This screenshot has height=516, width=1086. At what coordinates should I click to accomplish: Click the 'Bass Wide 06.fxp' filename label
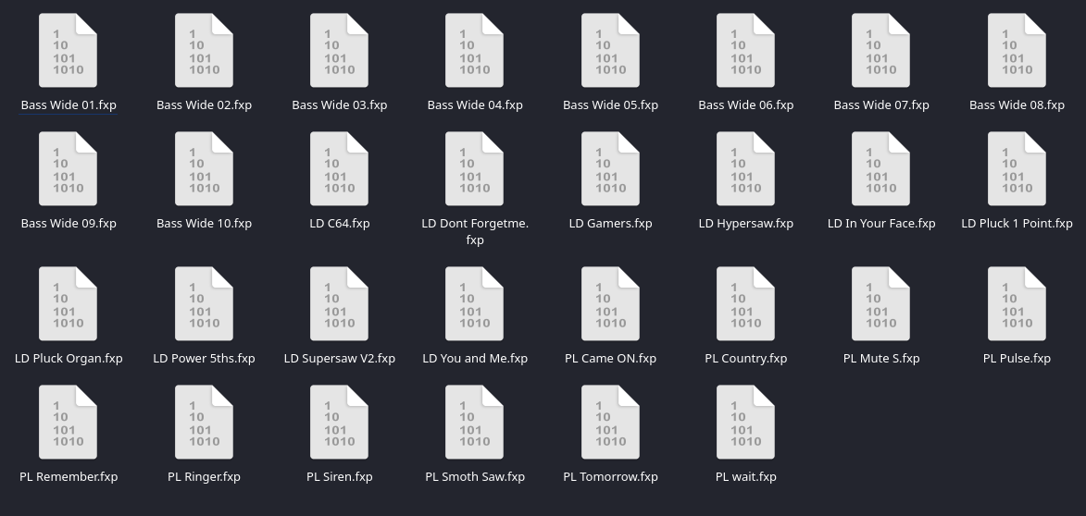click(745, 105)
